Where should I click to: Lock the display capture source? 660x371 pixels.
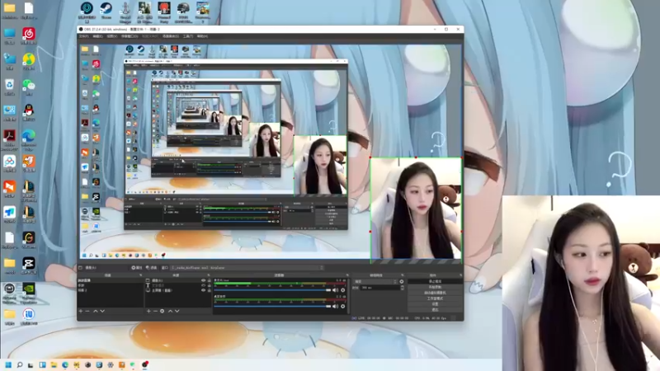pyautogui.click(x=210, y=290)
